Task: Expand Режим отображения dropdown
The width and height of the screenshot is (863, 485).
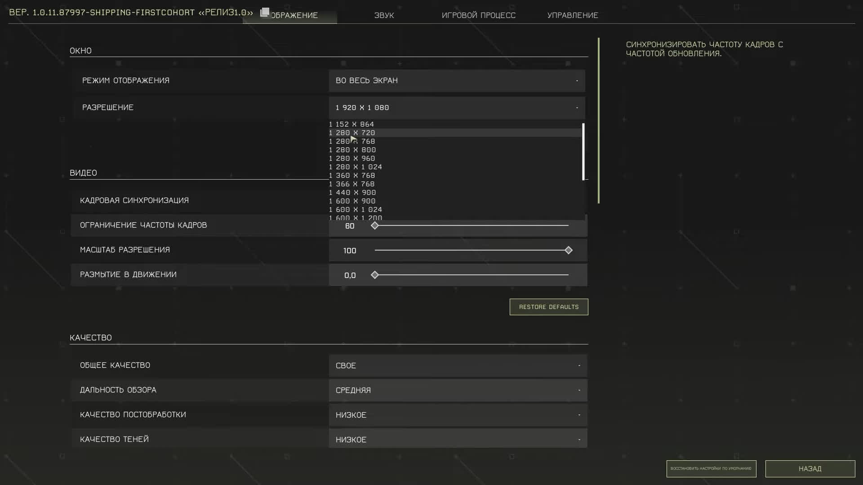Action: click(457, 81)
